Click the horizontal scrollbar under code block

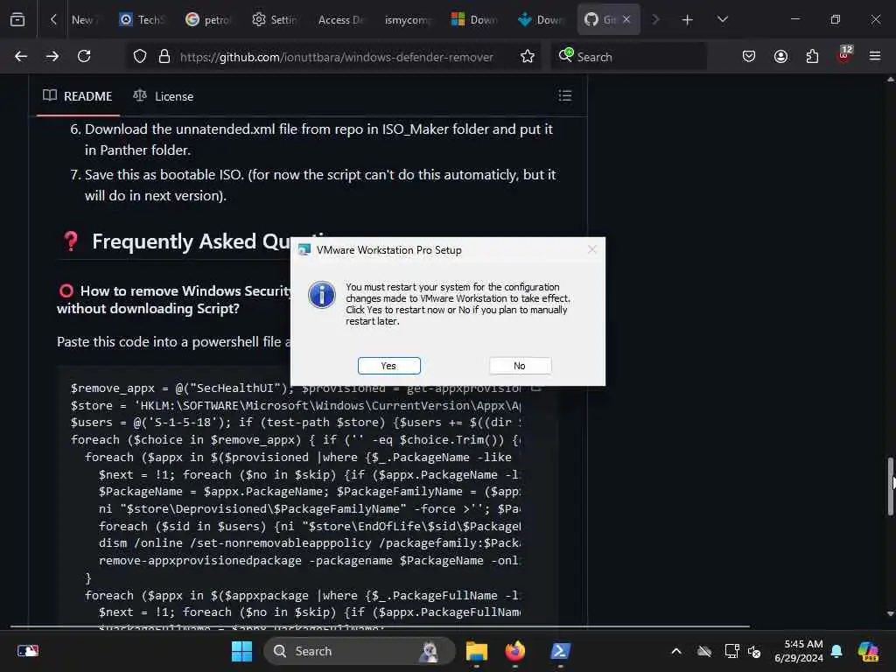[380, 626]
